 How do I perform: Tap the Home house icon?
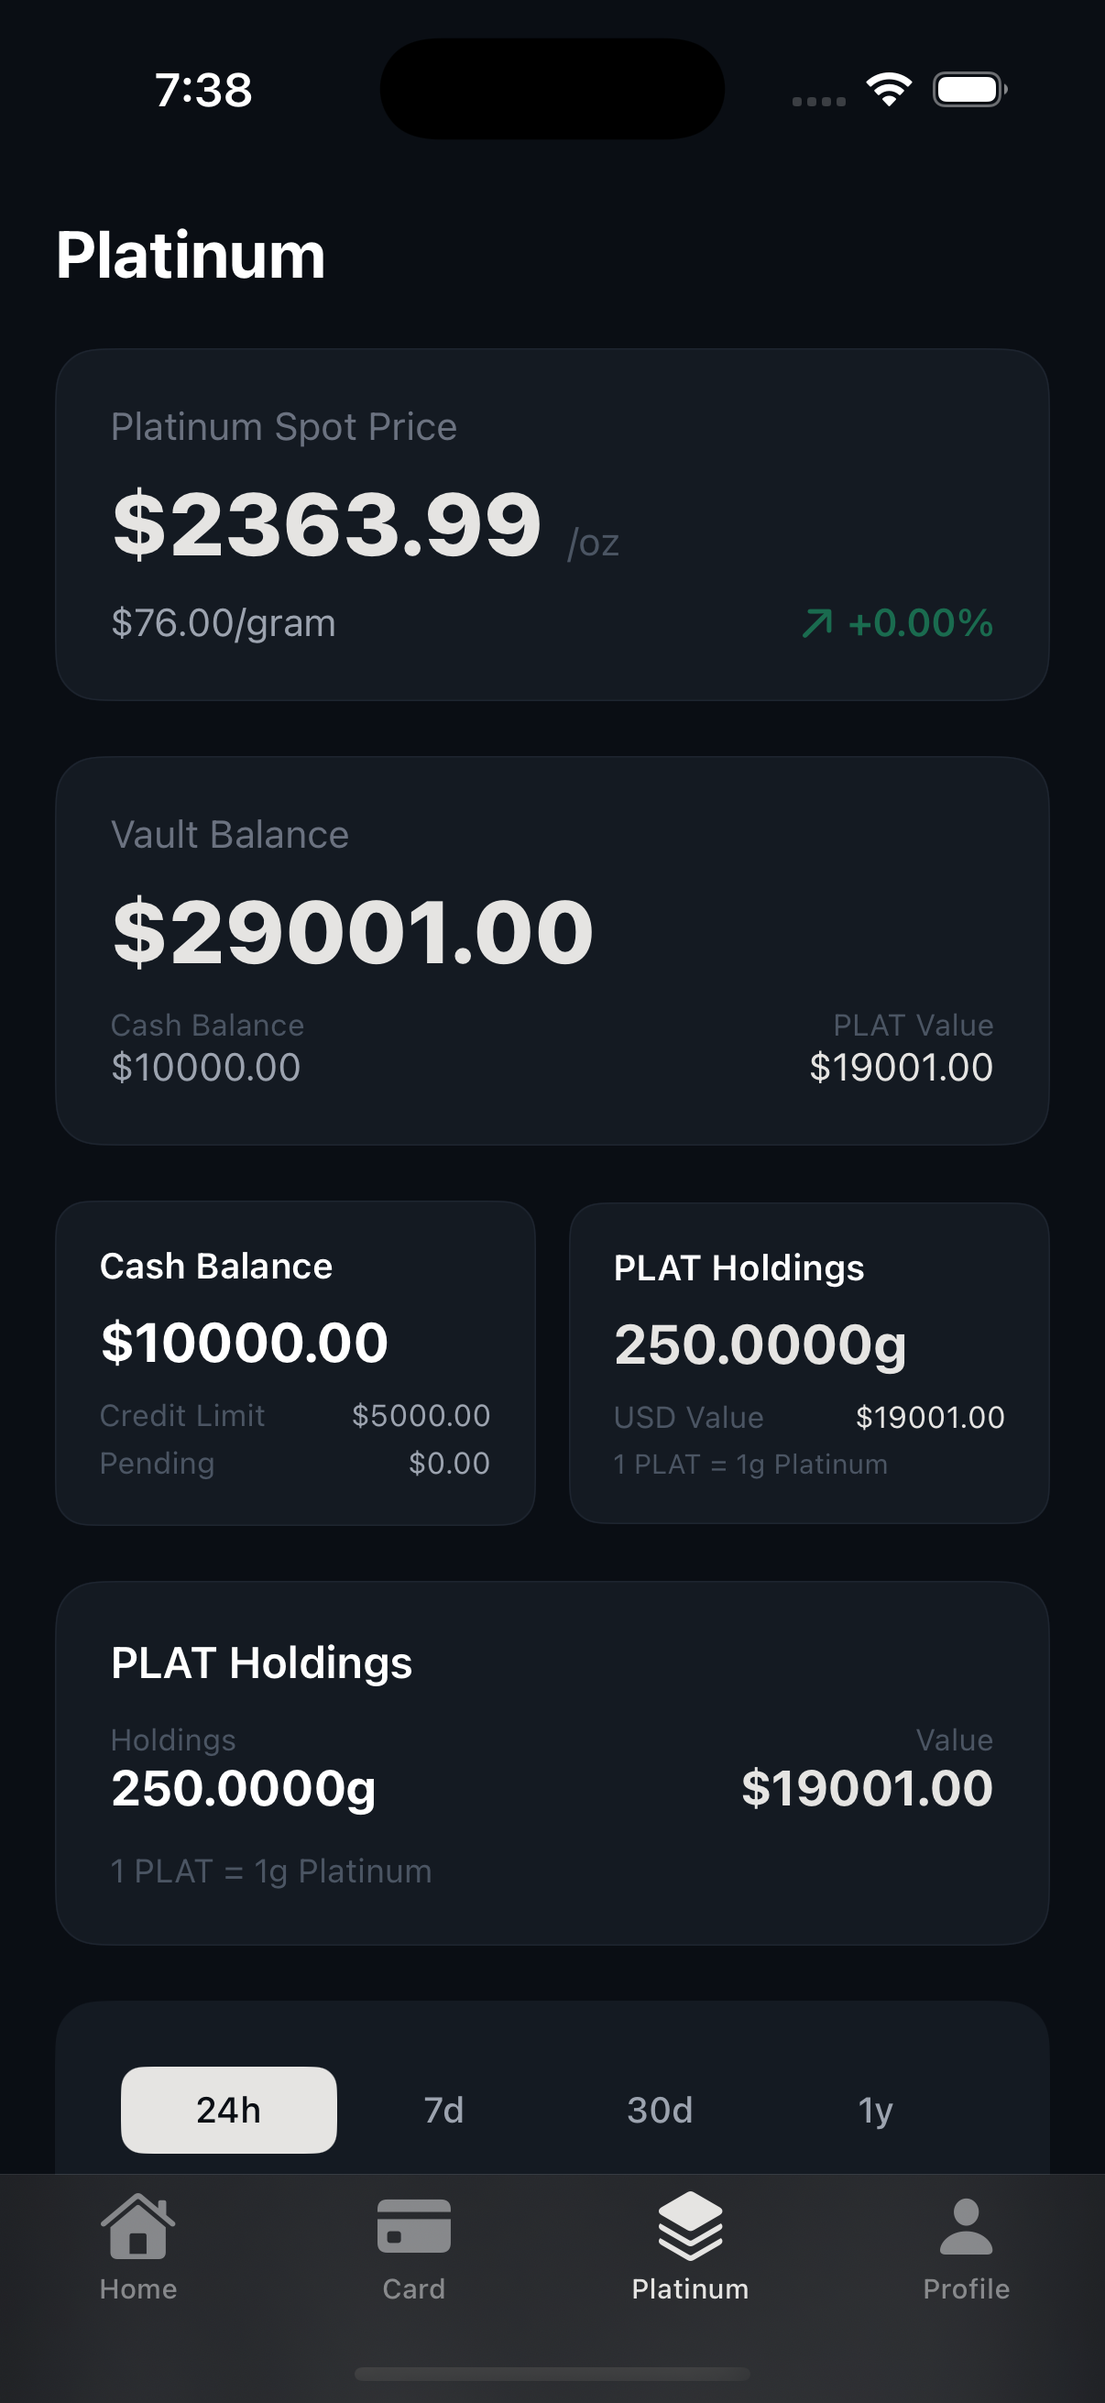(x=138, y=2226)
